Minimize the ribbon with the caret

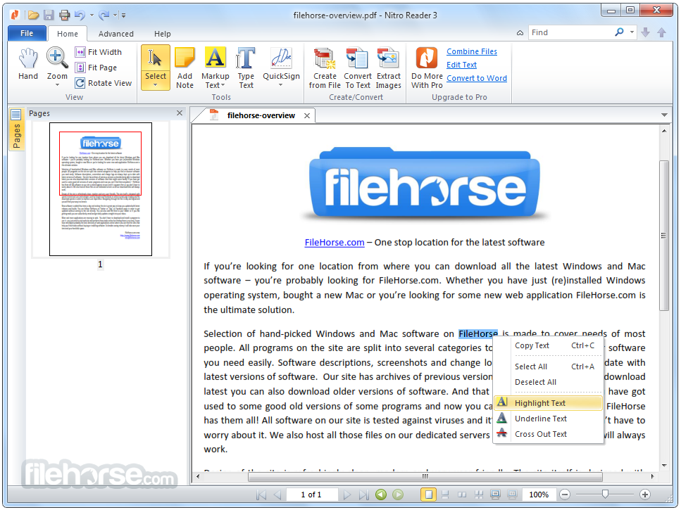520,33
